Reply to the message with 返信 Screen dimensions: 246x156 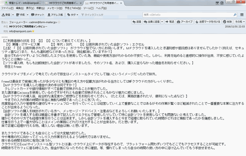(137, 22)
